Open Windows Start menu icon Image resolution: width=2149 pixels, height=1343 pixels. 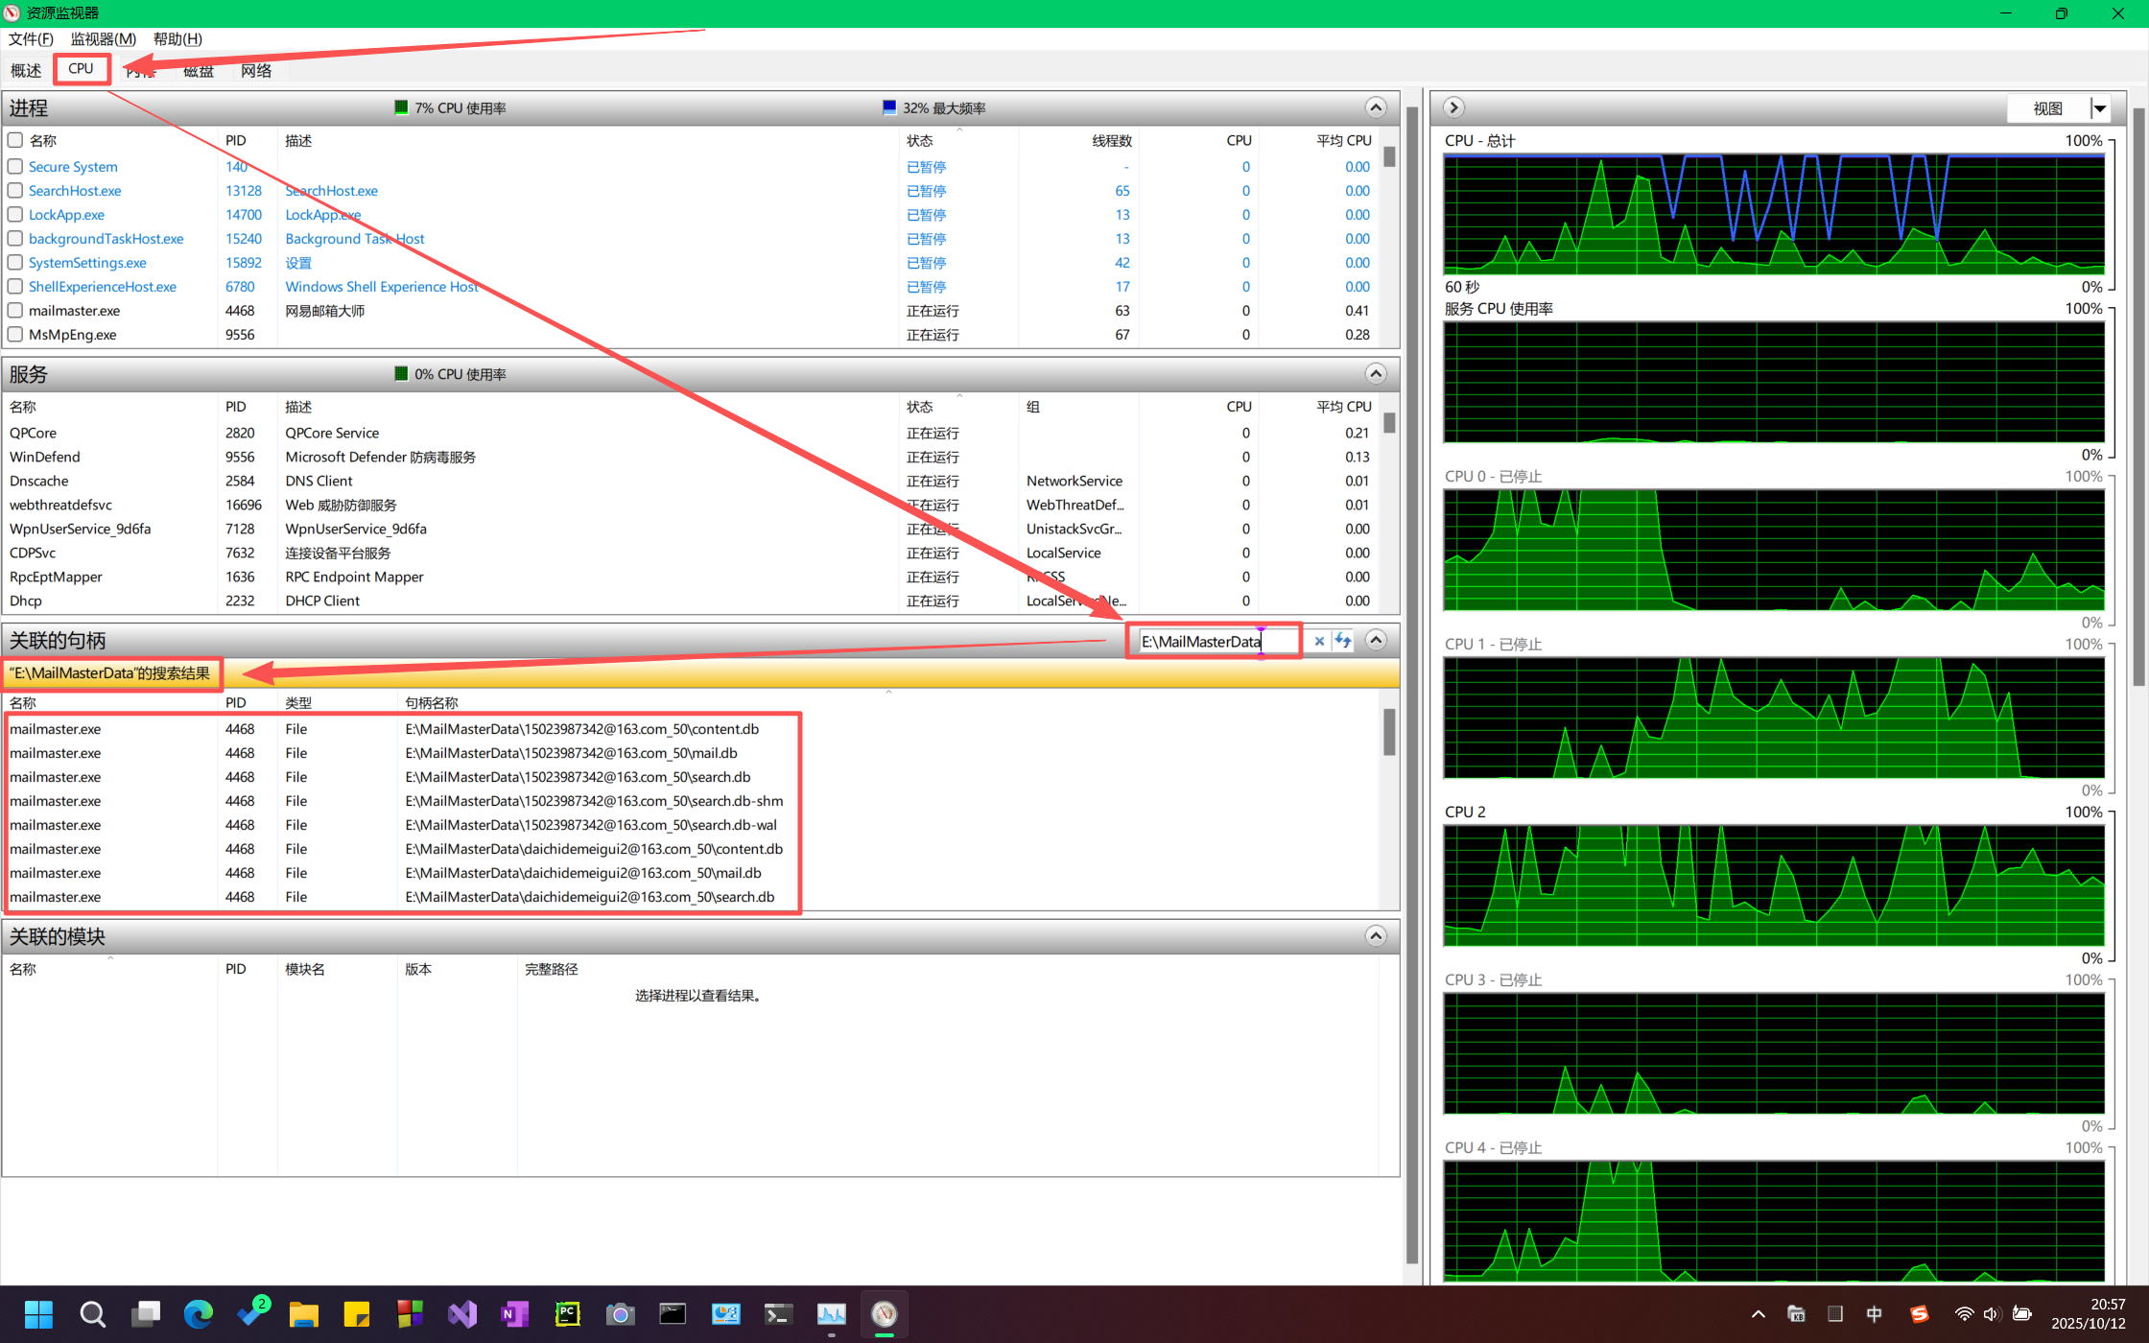click(x=38, y=1313)
